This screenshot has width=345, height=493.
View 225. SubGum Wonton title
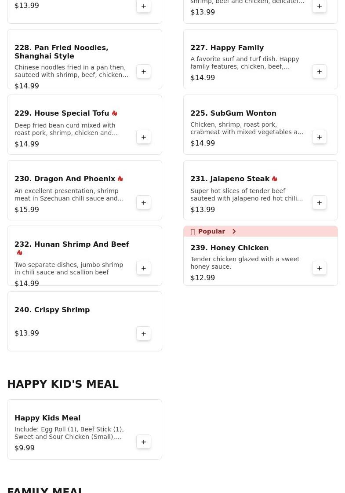coord(233,113)
